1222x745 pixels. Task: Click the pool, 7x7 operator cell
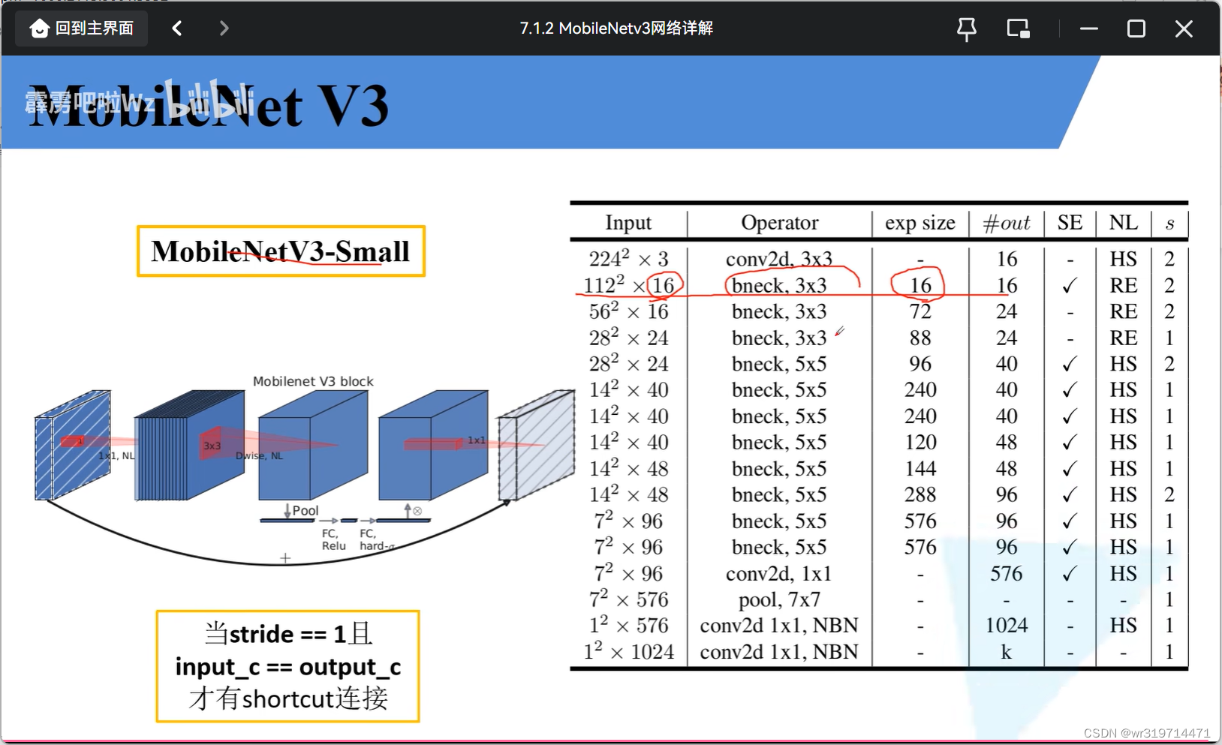pos(779,600)
